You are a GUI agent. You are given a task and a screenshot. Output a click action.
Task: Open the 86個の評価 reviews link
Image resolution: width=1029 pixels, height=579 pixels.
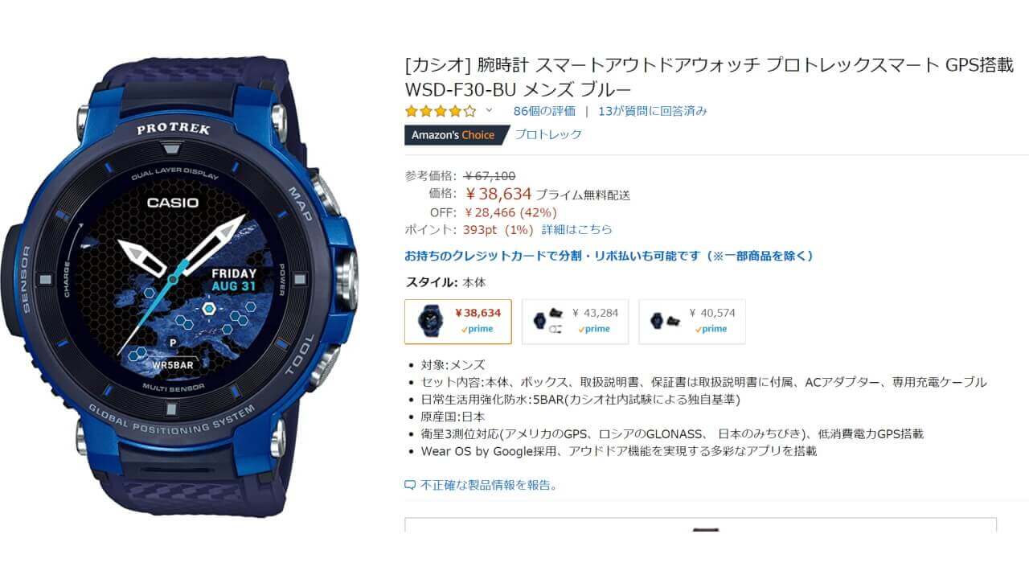(544, 111)
